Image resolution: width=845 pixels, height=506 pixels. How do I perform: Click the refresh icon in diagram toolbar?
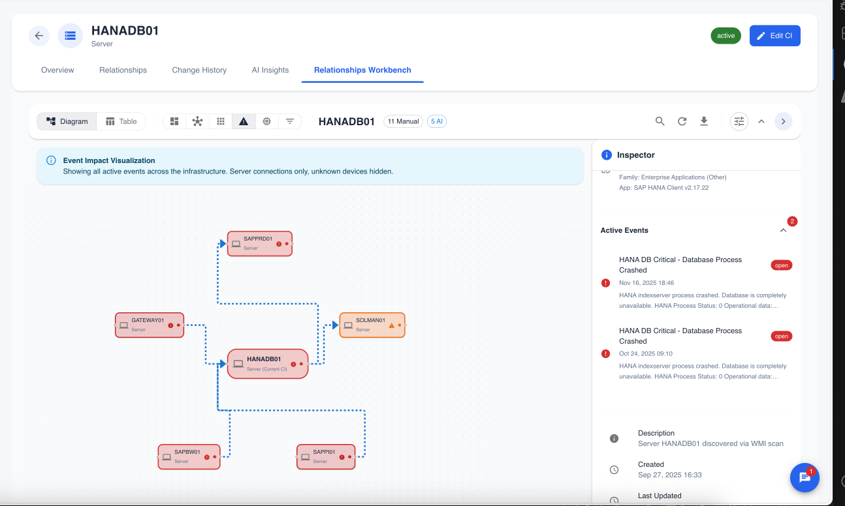682,121
